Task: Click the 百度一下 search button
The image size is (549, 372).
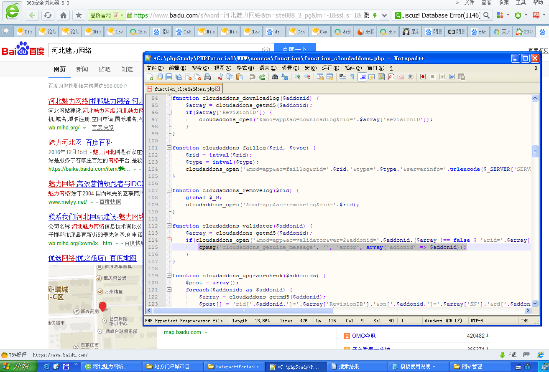Action: coord(295,48)
